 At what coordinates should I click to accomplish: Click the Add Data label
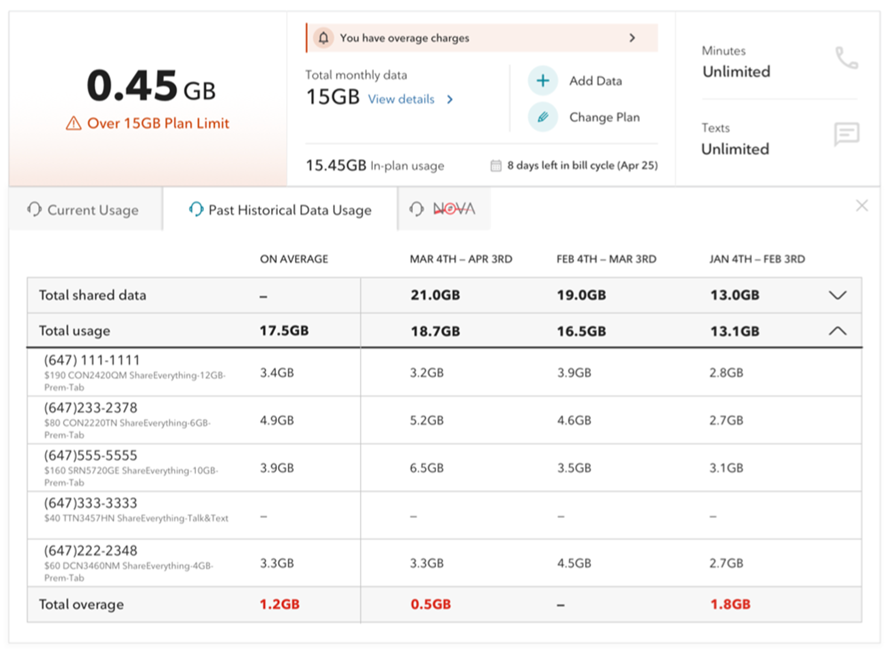tap(595, 81)
